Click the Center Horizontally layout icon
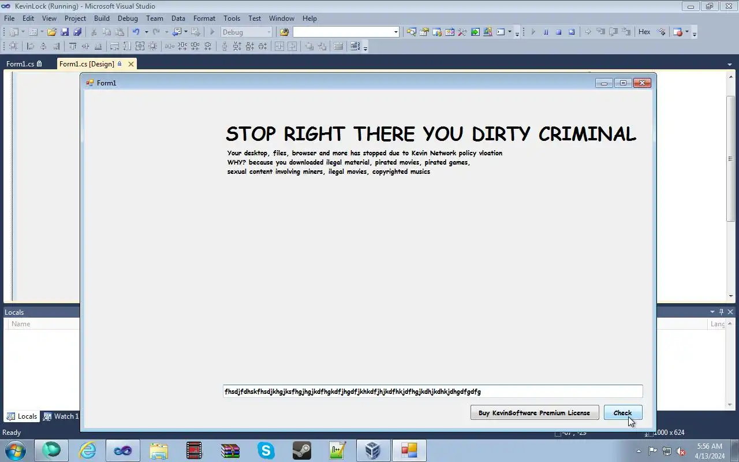 279,46
